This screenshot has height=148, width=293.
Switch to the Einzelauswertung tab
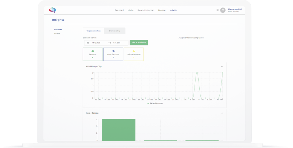pos(114,31)
